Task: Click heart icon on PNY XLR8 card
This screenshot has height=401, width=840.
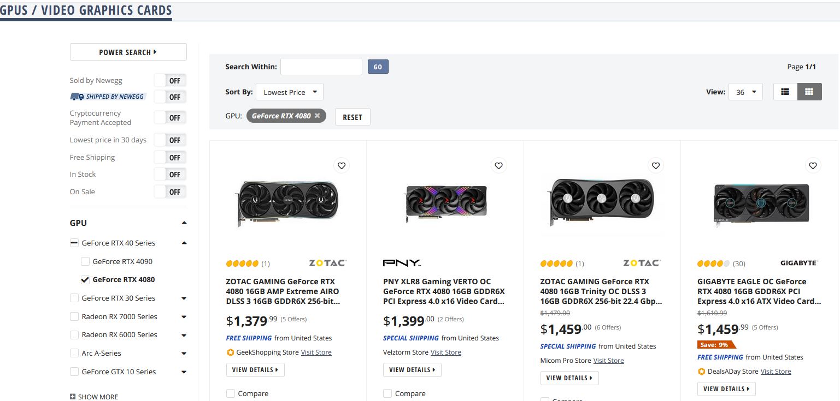Action: pos(498,165)
